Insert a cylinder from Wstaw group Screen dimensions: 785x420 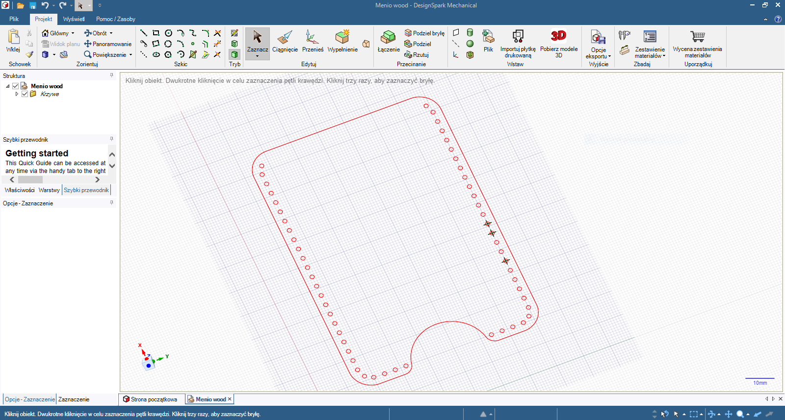tap(470, 33)
